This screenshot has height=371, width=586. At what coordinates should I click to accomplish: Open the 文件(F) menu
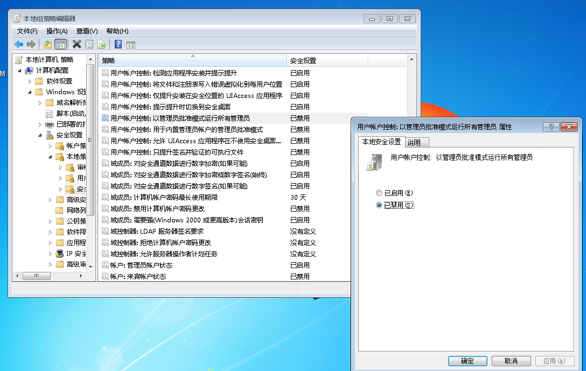pyautogui.click(x=27, y=31)
